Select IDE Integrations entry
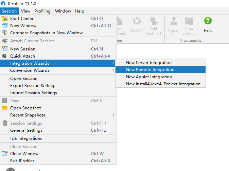229x171 pixels. coord(58,138)
